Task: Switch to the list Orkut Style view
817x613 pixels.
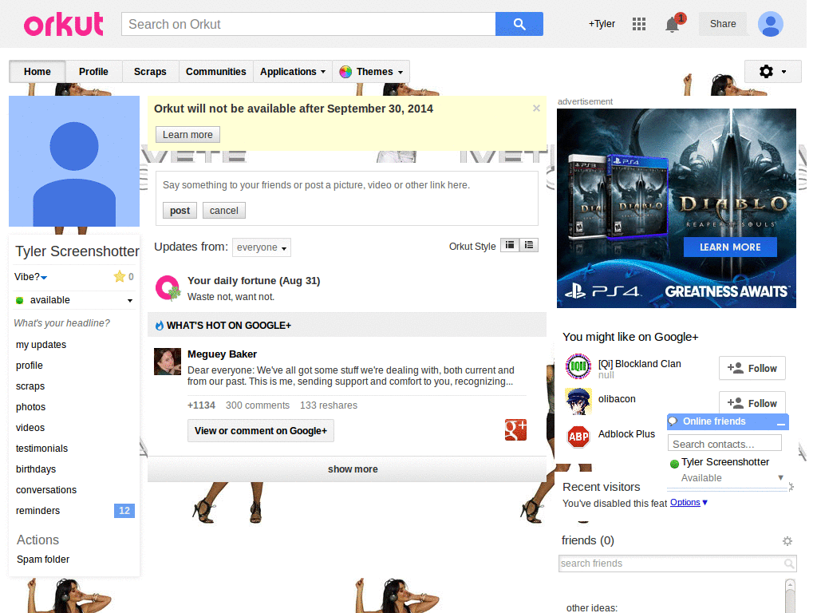Action: coord(529,245)
